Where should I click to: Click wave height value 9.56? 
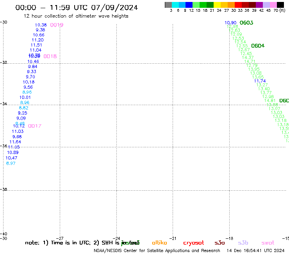28,87
